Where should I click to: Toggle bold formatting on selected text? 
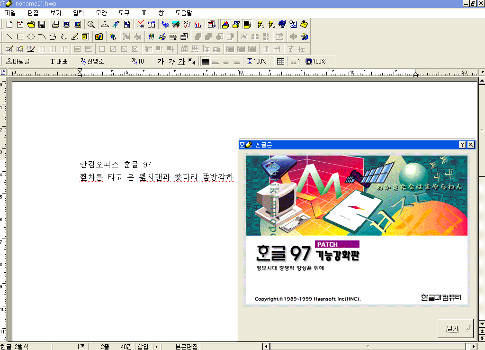[x=161, y=61]
